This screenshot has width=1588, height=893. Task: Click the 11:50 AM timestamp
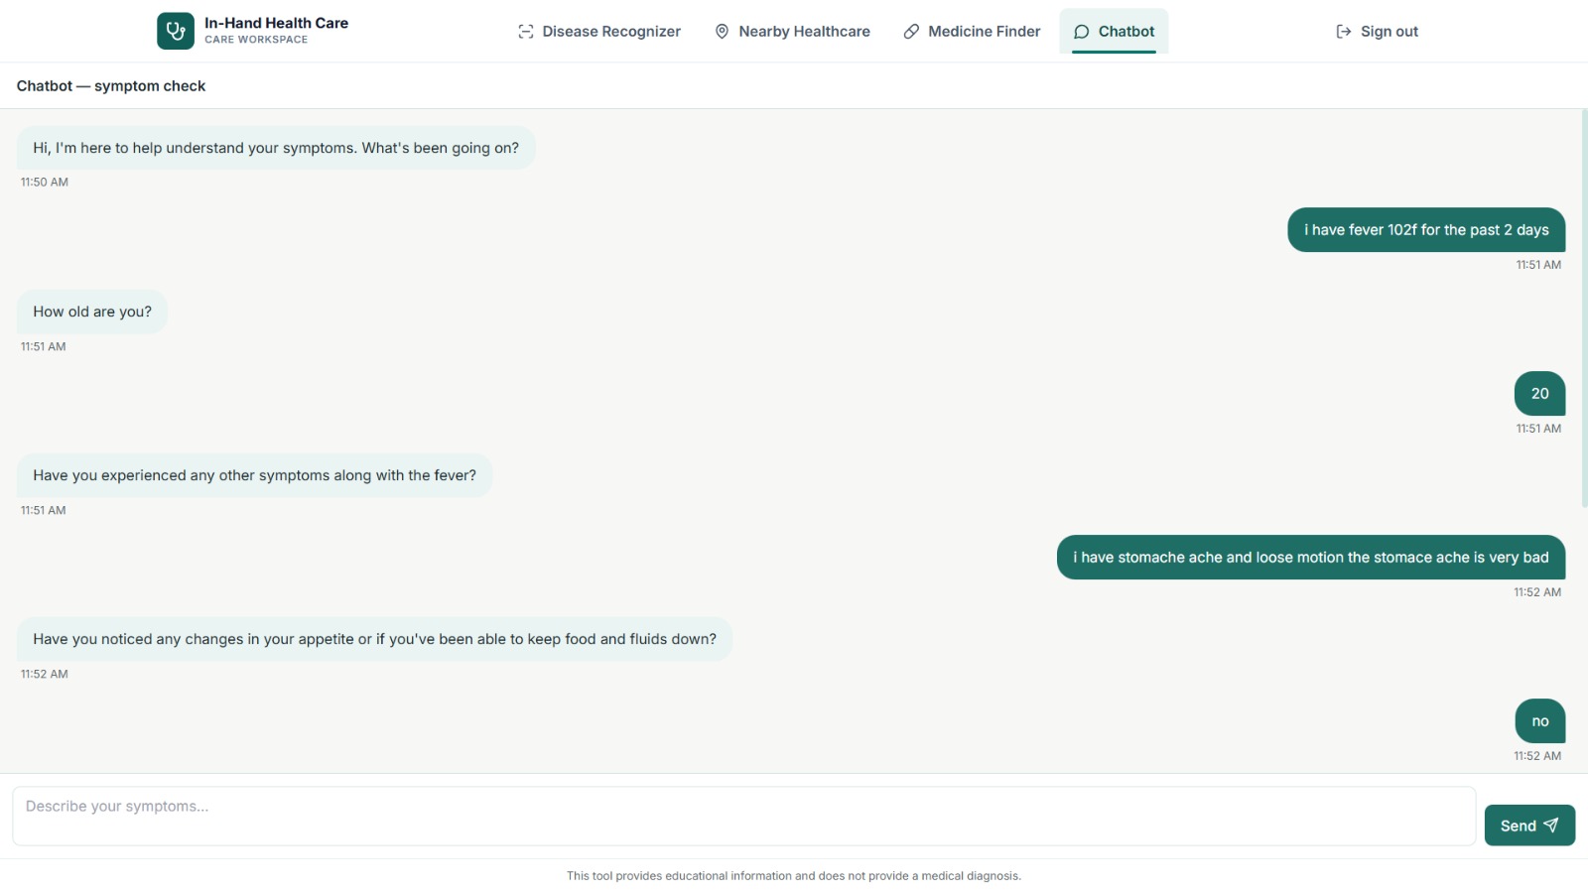click(45, 183)
